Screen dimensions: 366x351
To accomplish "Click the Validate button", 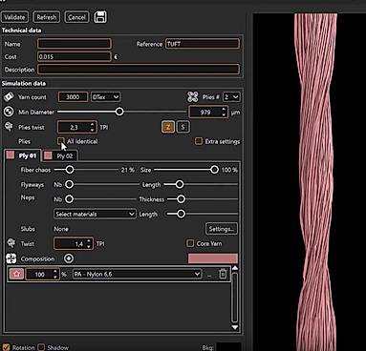I will pyautogui.click(x=14, y=17).
